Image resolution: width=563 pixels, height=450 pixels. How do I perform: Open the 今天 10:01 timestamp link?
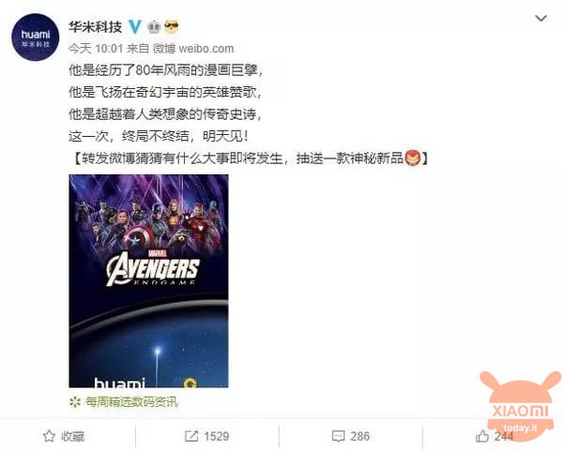pos(96,49)
